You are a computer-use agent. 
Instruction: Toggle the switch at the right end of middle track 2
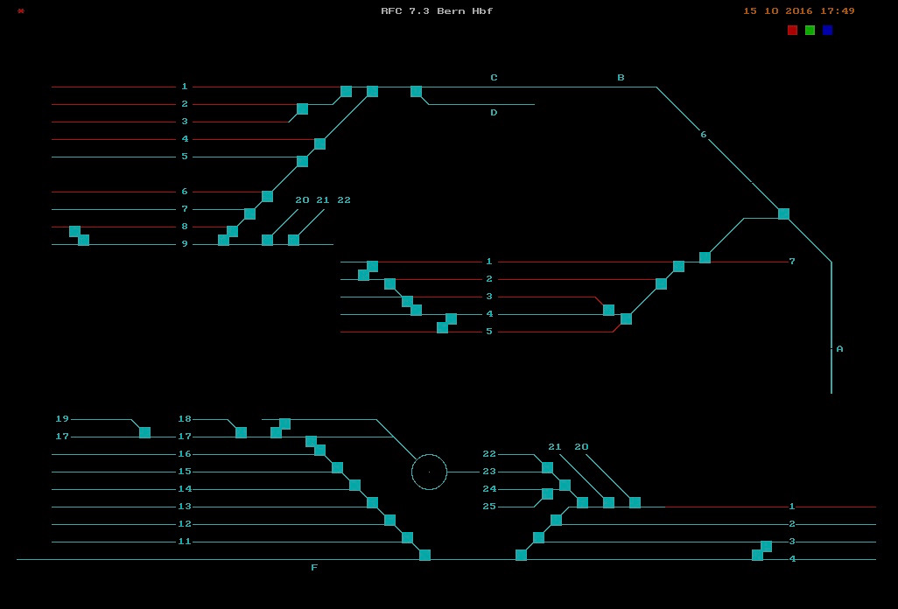(x=661, y=283)
